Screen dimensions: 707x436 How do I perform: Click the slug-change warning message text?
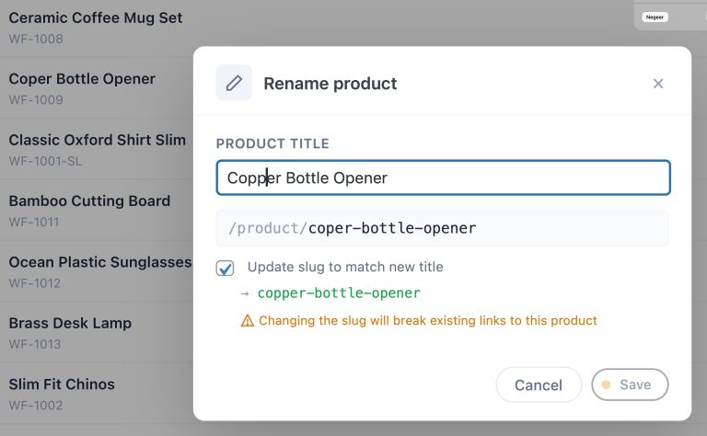click(428, 321)
